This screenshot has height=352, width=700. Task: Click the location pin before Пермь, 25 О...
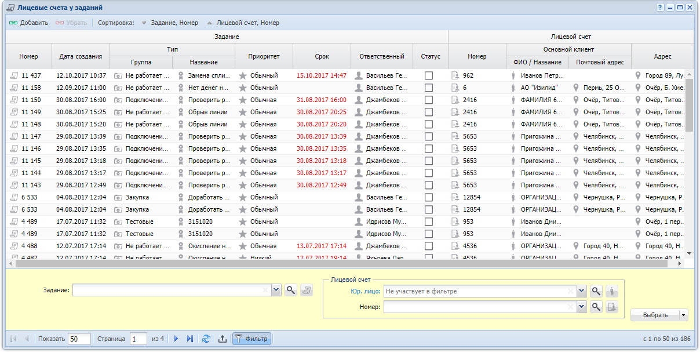(576, 88)
